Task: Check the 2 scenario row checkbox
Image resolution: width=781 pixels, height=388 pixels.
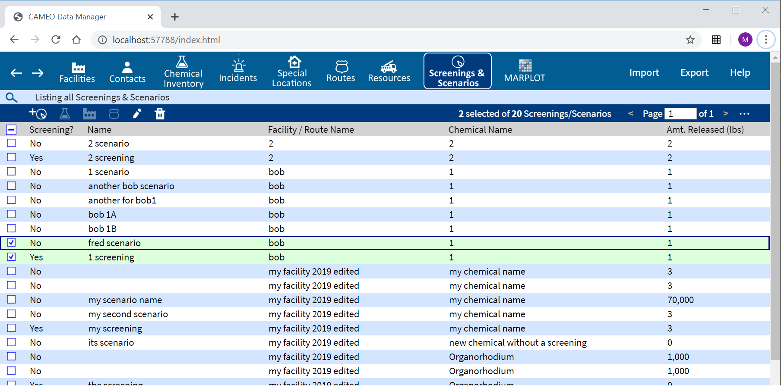Action: [12, 143]
